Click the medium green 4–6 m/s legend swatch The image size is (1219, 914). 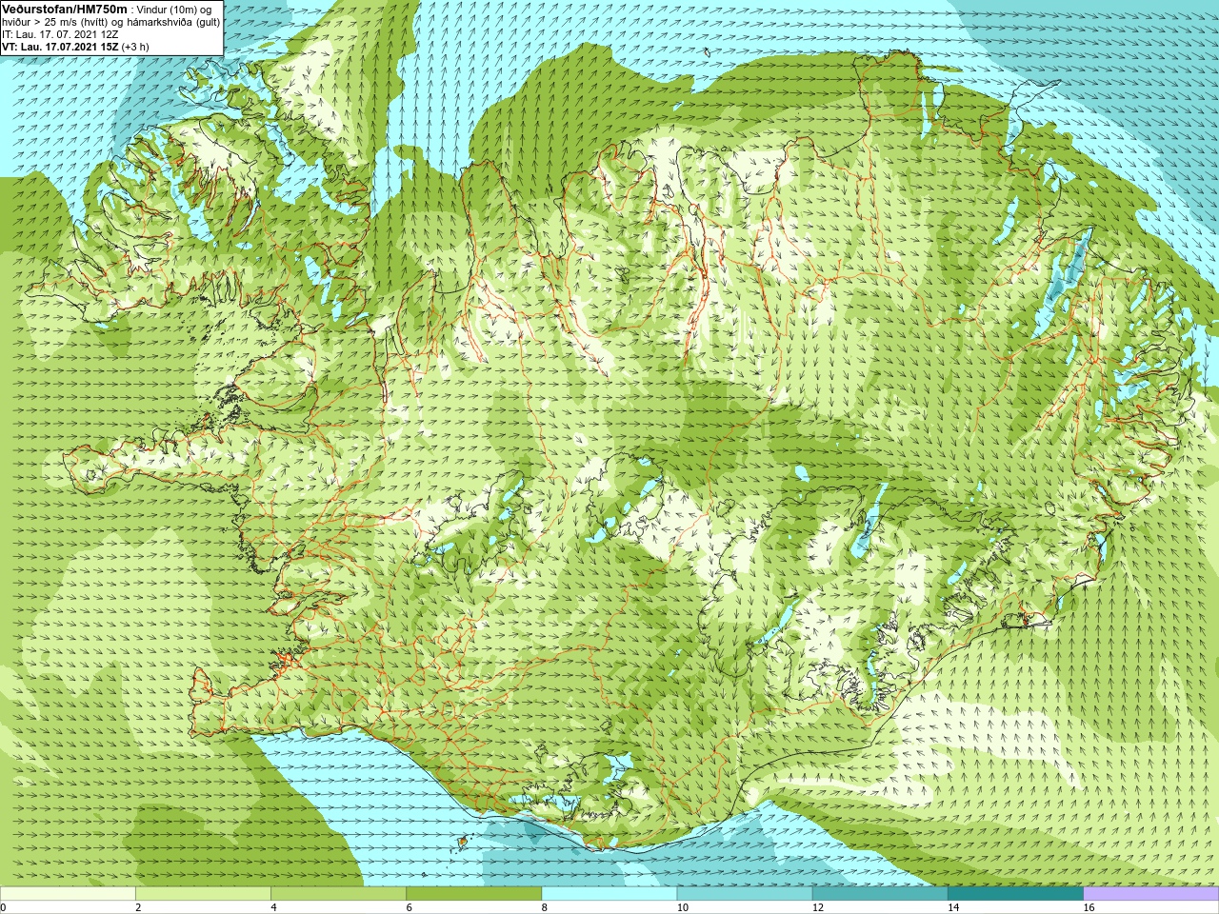point(338,893)
